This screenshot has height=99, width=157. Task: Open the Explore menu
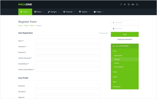coord(84,12)
